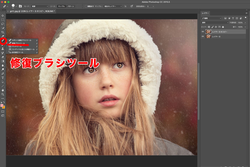Swap foreground and background colors
This screenshot has width=250, height=167.
coord(4,102)
